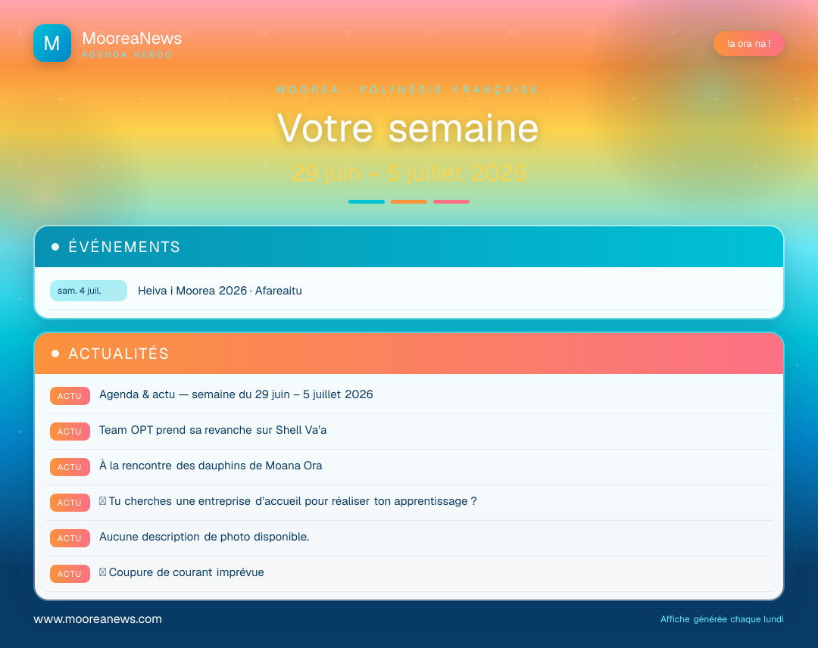Click the 'sam. 4 juil.' date badge
This screenshot has width=818, height=648.
click(x=89, y=291)
